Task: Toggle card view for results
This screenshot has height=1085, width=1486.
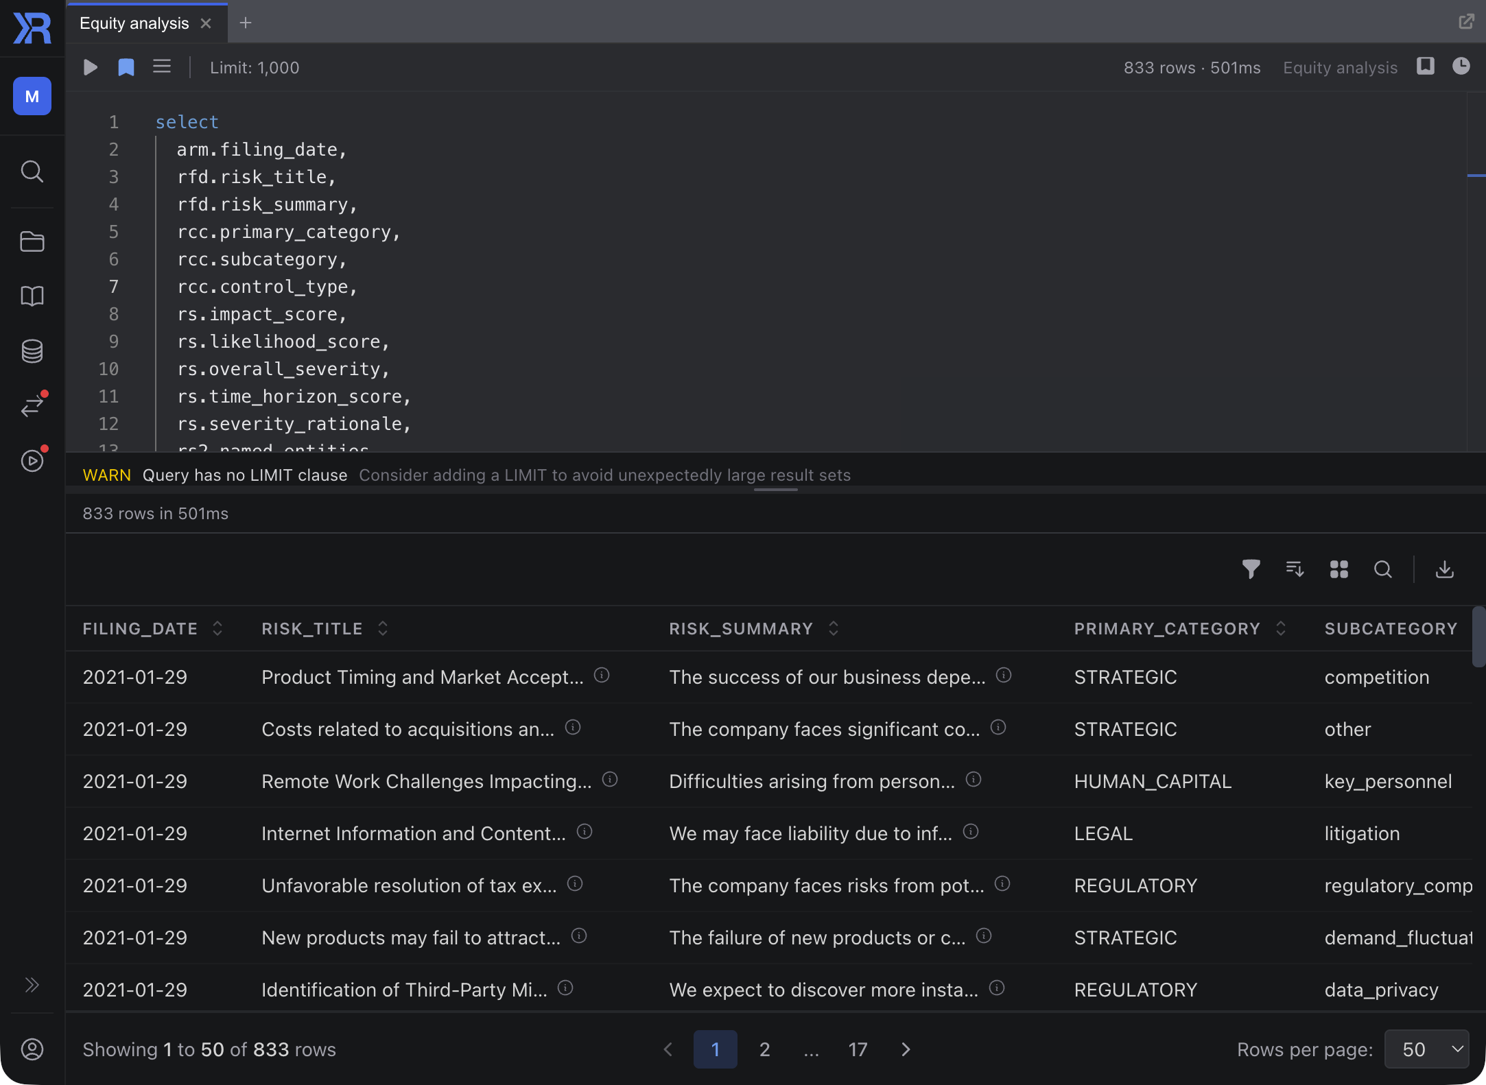Action: (x=1338, y=569)
